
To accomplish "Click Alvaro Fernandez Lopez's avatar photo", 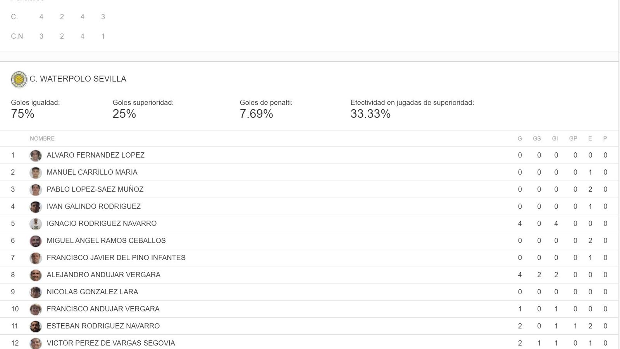I will (x=36, y=155).
